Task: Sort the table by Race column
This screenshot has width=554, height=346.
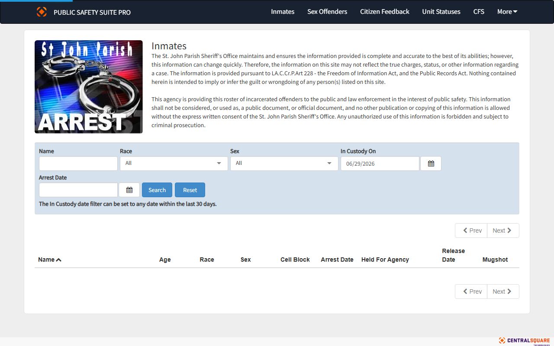Action: [207, 259]
